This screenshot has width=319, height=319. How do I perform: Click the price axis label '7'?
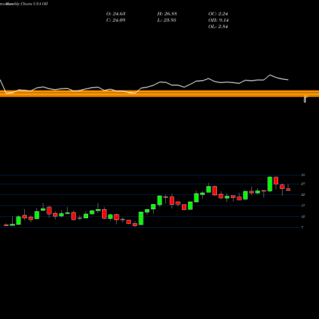pos(302,228)
